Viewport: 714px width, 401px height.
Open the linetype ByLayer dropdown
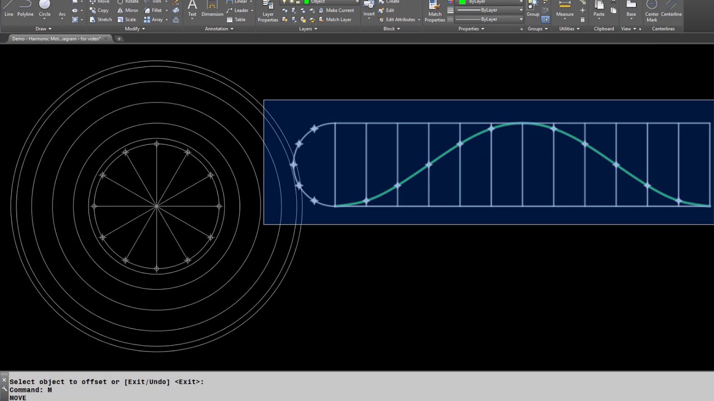coord(490,19)
